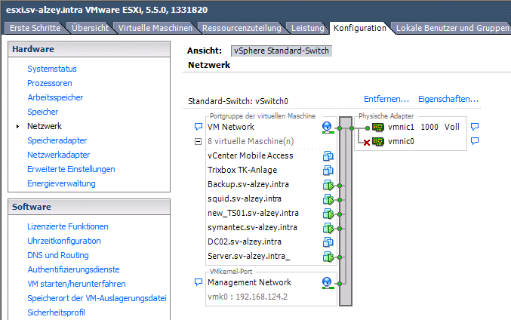Click the new_TS01.sv-alzey.intra running VM icon
The width and height of the screenshot is (511, 320).
tap(328, 214)
